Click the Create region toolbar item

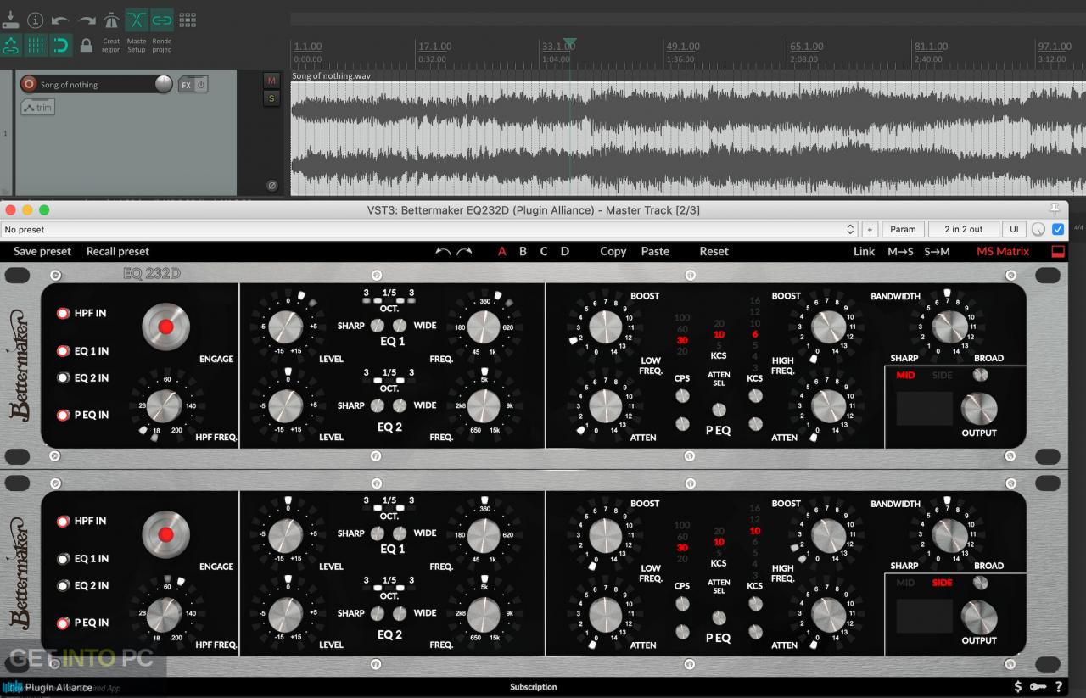[111, 45]
